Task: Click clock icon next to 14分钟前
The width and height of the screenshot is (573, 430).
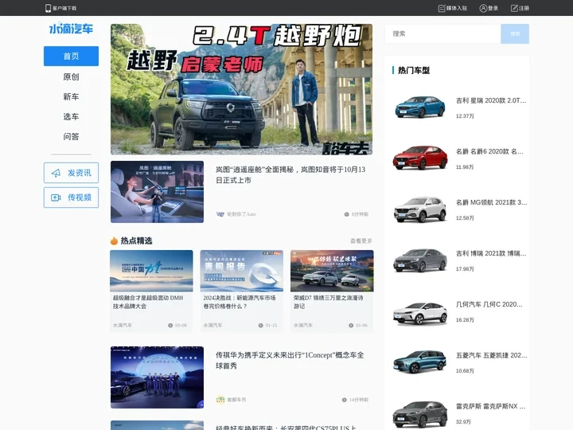Action: (345, 400)
